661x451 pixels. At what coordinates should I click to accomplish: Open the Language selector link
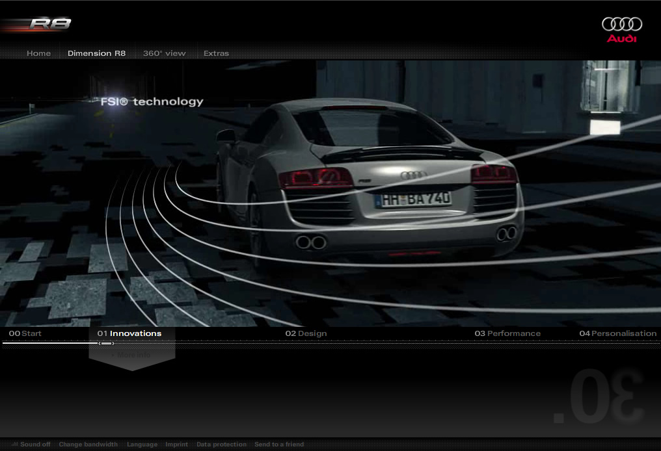click(142, 445)
